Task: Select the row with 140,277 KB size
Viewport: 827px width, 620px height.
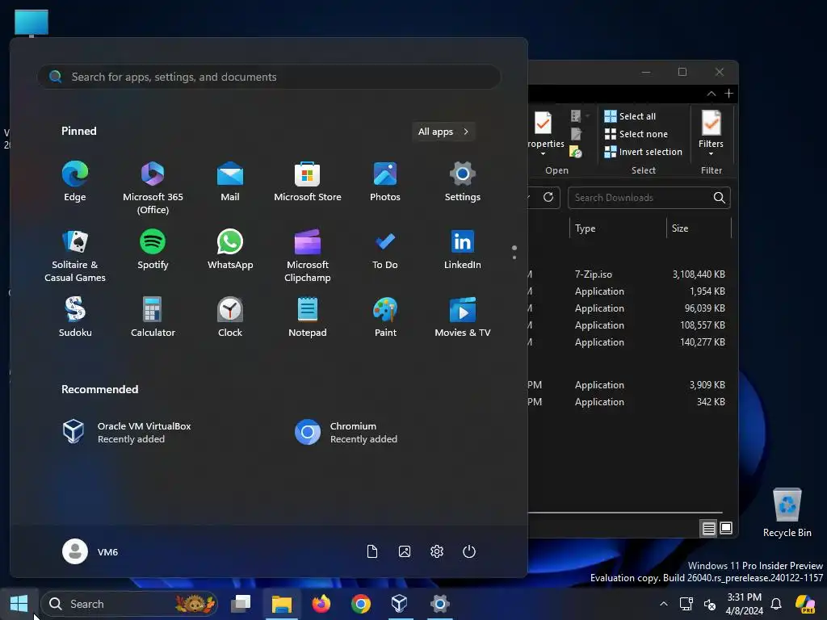Action: coord(628,341)
